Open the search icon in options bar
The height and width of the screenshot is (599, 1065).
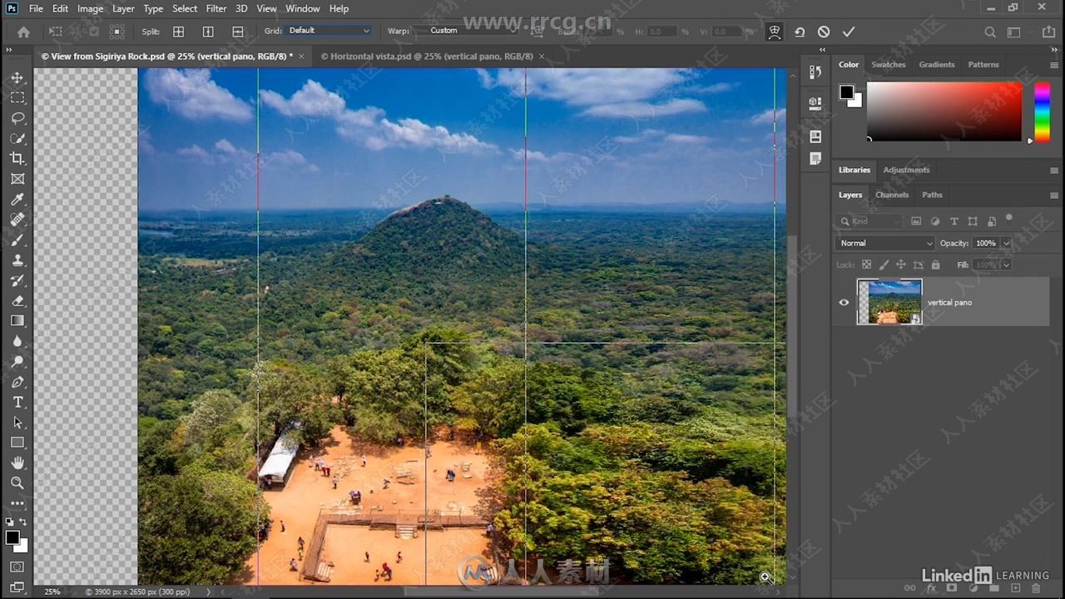[x=990, y=32]
